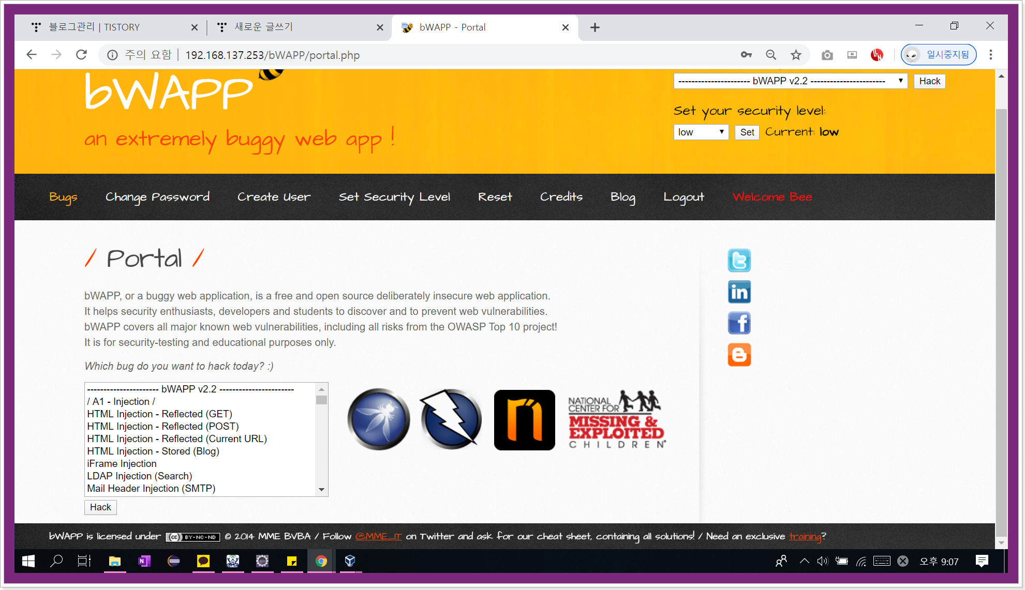
Task: Open the Facebook social icon
Action: [739, 324]
